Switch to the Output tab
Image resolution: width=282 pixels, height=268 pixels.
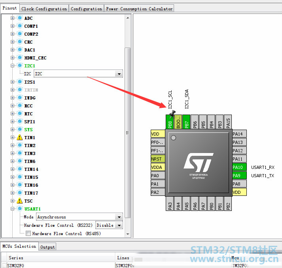pos(47,247)
